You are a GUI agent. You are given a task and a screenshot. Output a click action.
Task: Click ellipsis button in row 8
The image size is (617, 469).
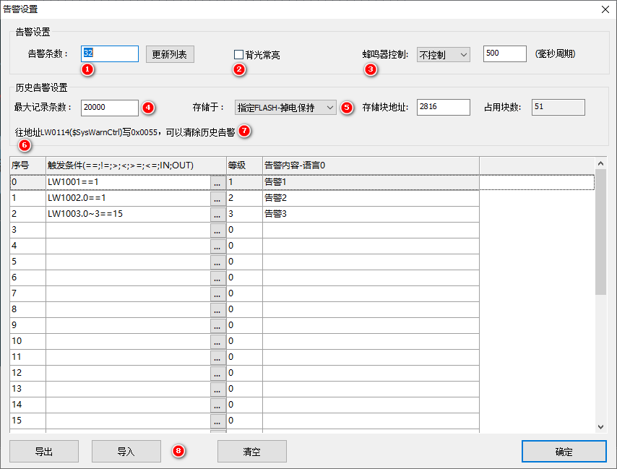pyautogui.click(x=217, y=309)
